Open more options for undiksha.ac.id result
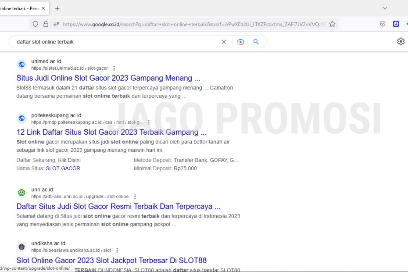 point(117,251)
